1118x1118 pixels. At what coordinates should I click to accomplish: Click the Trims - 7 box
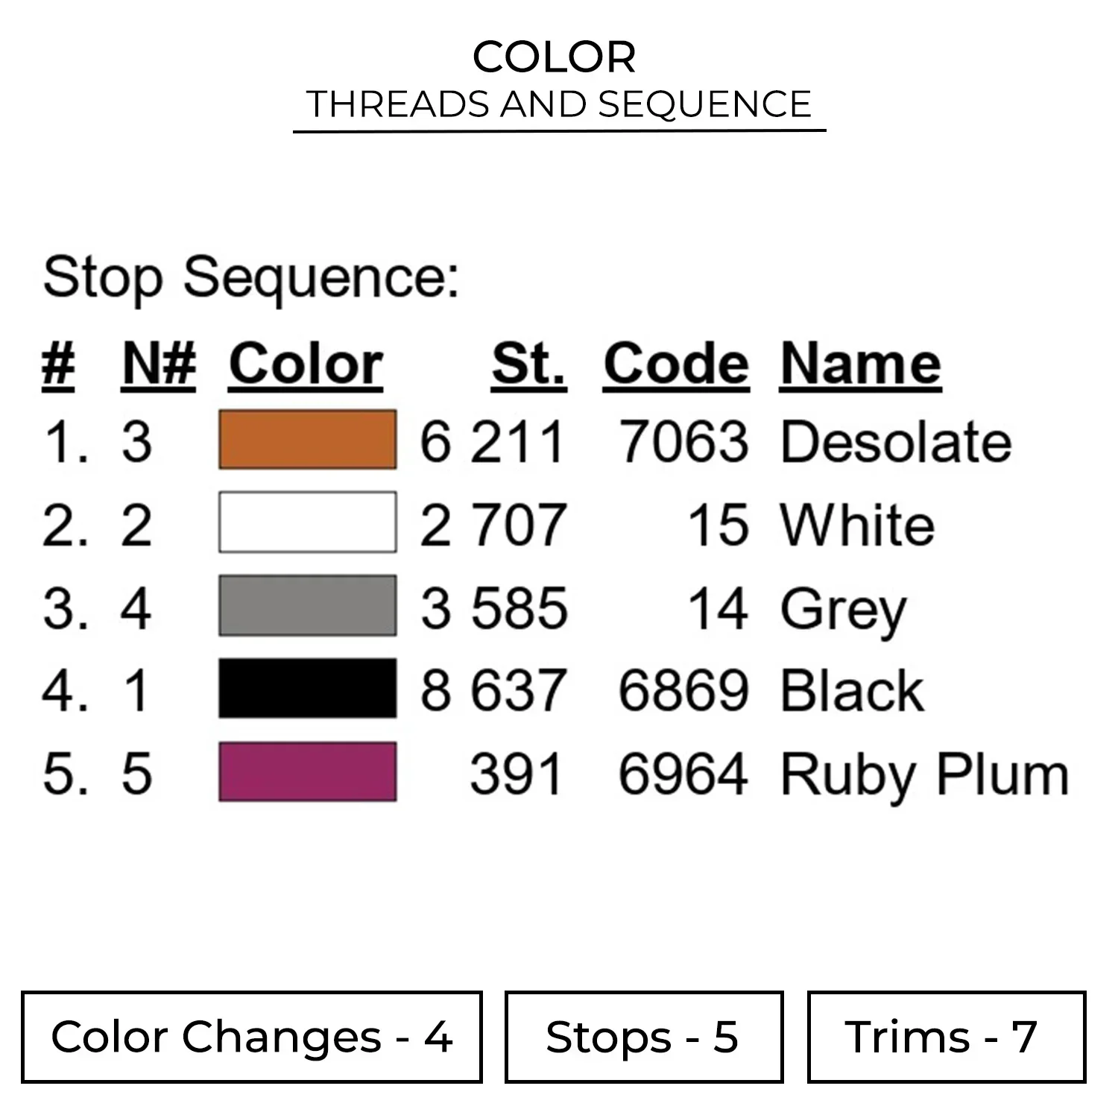[946, 1037]
